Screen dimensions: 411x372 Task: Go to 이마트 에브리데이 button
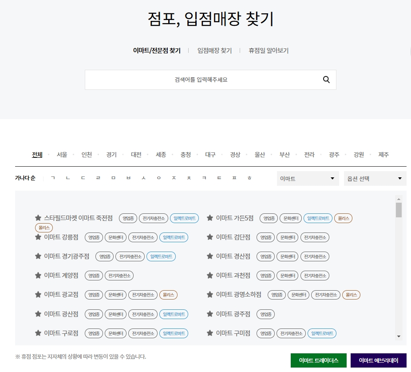[379, 360]
